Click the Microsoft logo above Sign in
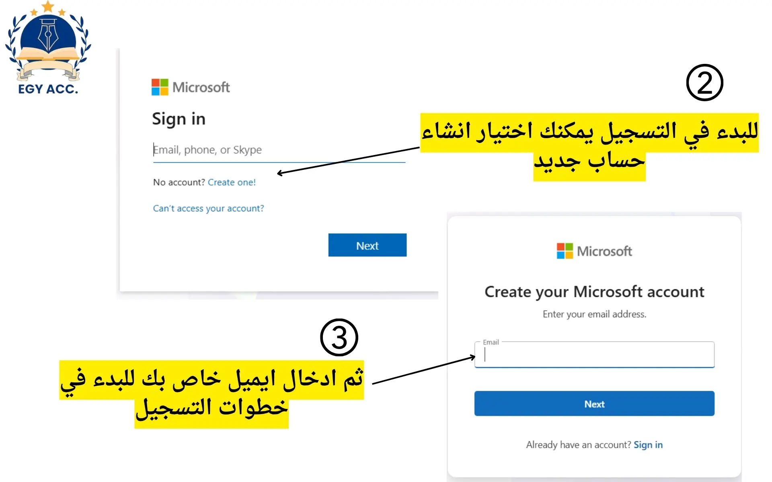 (x=191, y=87)
